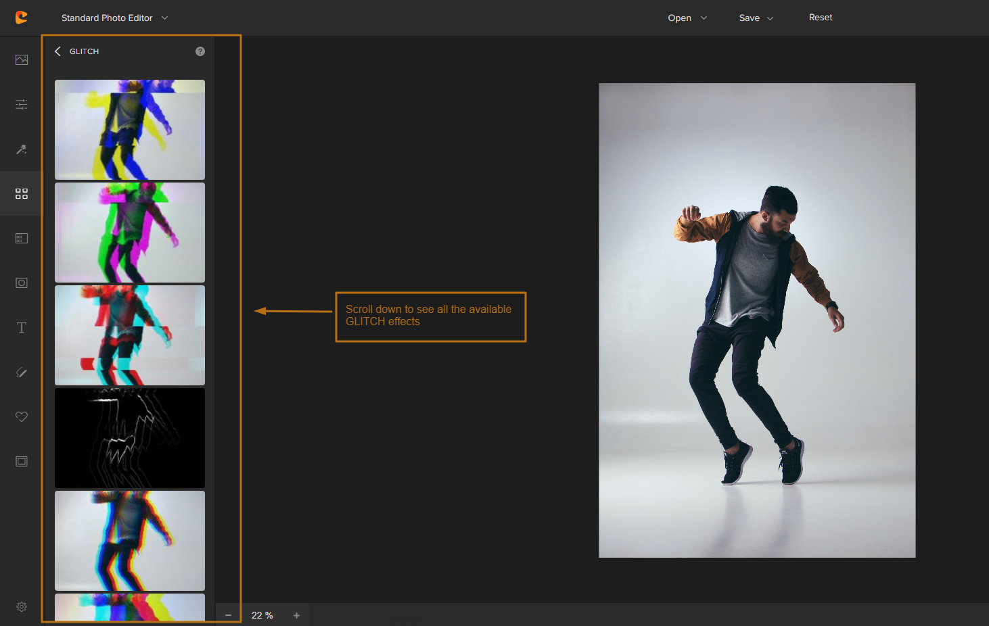Click the Colorcinch logo icon

22,18
